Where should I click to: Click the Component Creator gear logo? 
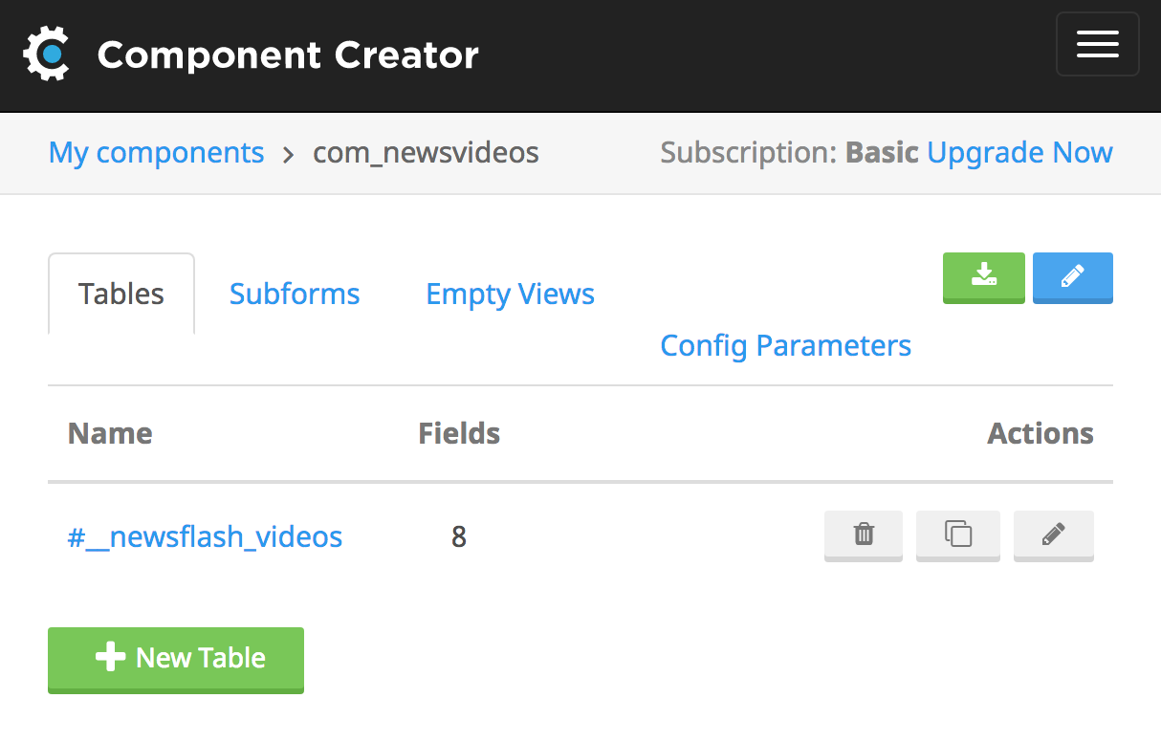(46, 55)
